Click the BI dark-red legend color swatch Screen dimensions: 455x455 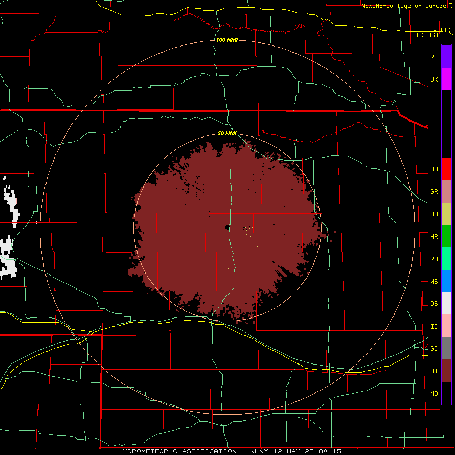coord(446,371)
